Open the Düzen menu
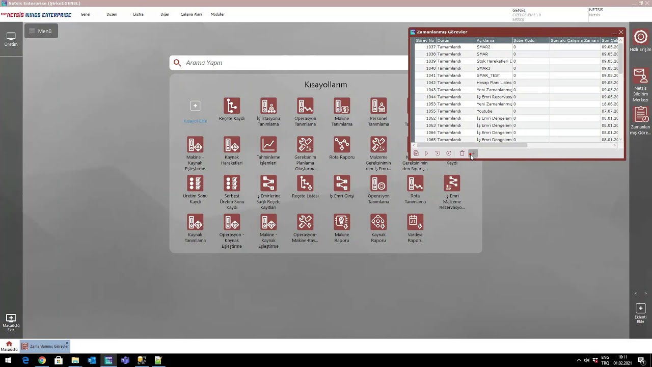This screenshot has width=652, height=367. point(112,14)
